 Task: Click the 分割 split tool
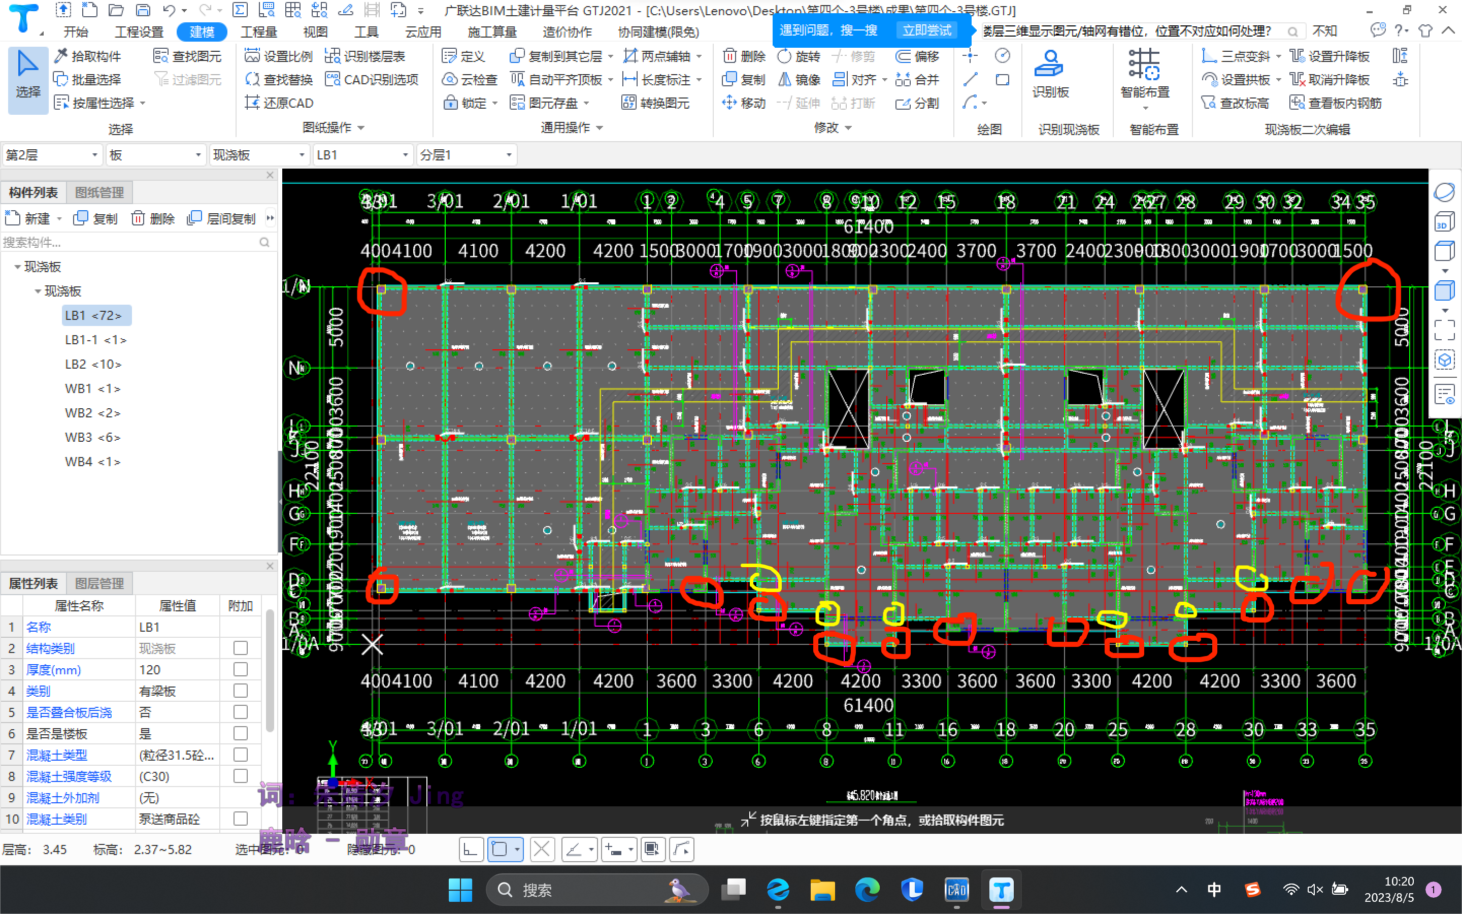pos(917,103)
